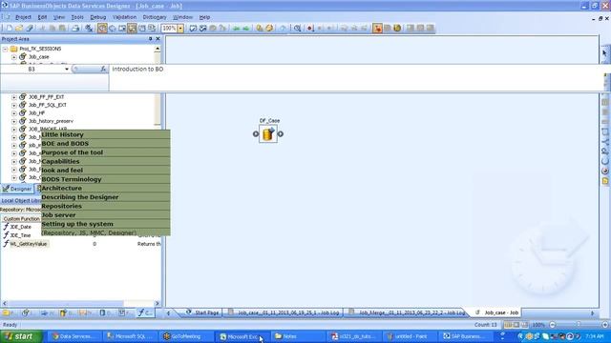Select the WL_GetKeyValue custom function
The width and height of the screenshot is (611, 343).
click(28, 244)
